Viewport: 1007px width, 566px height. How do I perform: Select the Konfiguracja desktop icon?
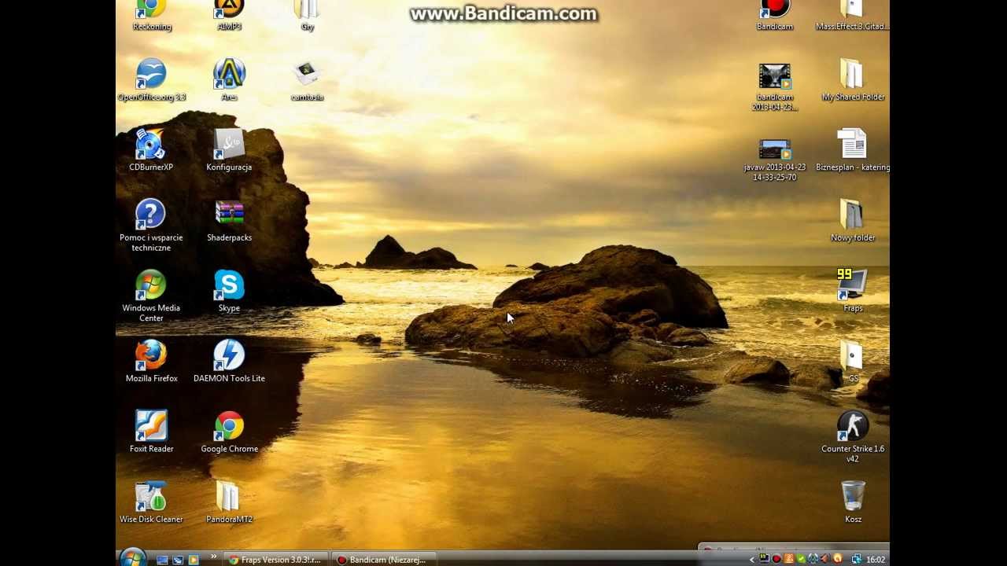229,150
